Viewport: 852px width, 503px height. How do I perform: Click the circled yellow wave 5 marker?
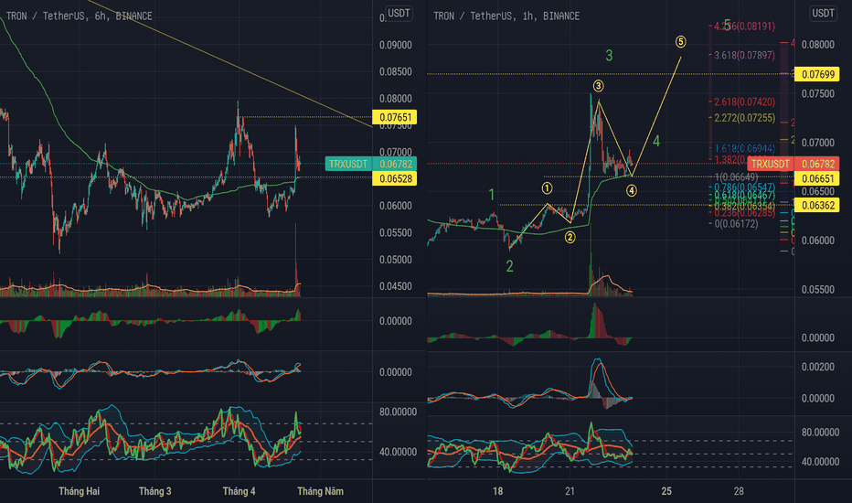click(680, 42)
